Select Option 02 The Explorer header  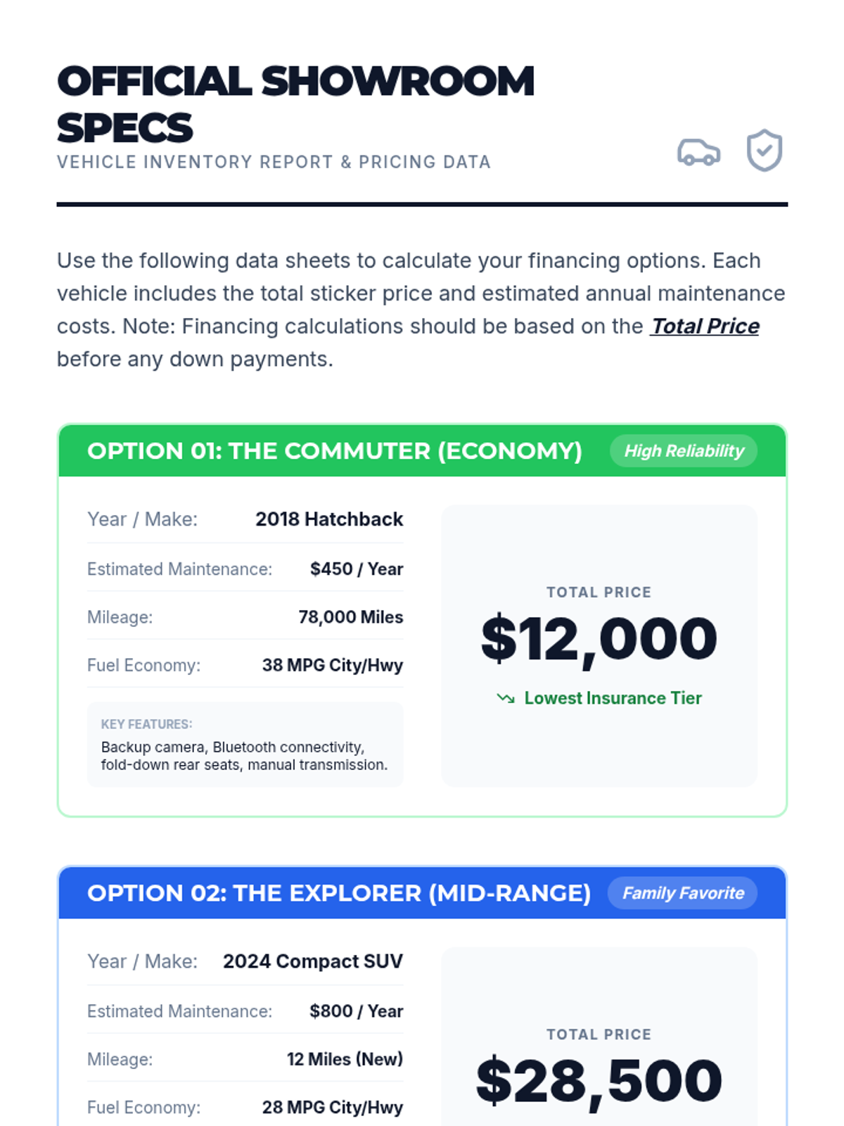pyautogui.click(x=338, y=892)
